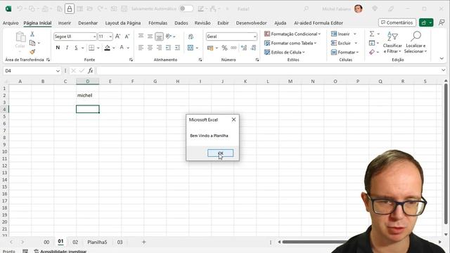Open font color dropdown arrow
This screenshot has height=253, width=450.
pyautogui.click(x=128, y=48)
